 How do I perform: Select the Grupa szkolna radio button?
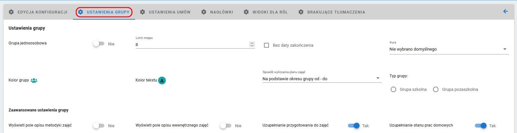click(393, 89)
